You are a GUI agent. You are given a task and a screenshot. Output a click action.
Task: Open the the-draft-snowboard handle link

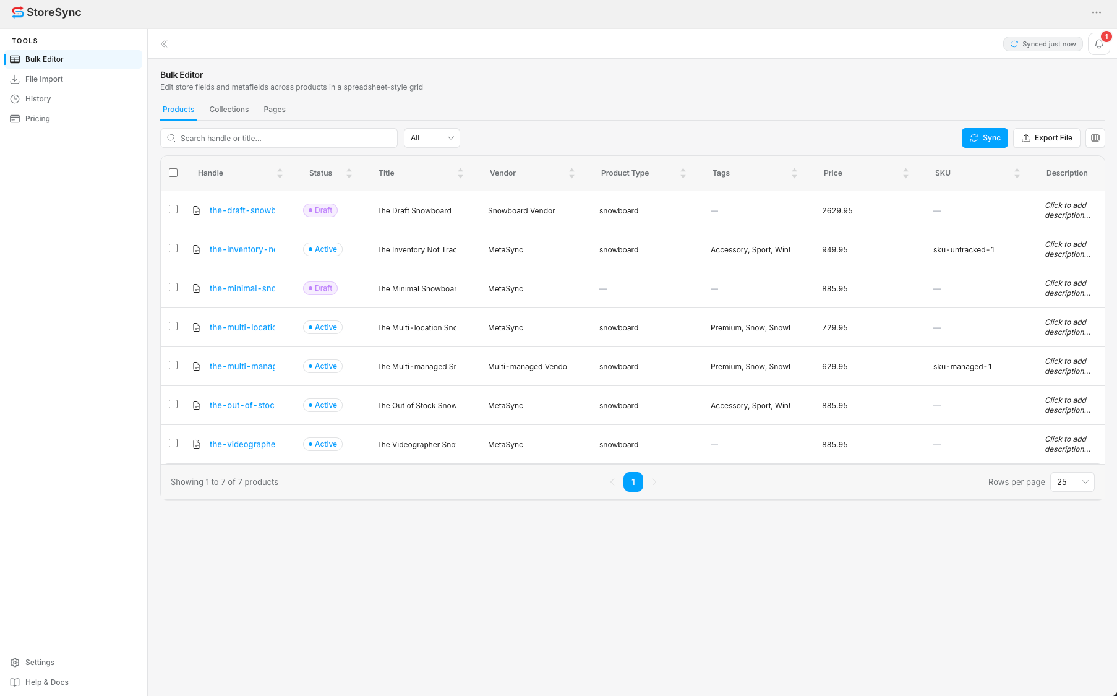coord(242,210)
